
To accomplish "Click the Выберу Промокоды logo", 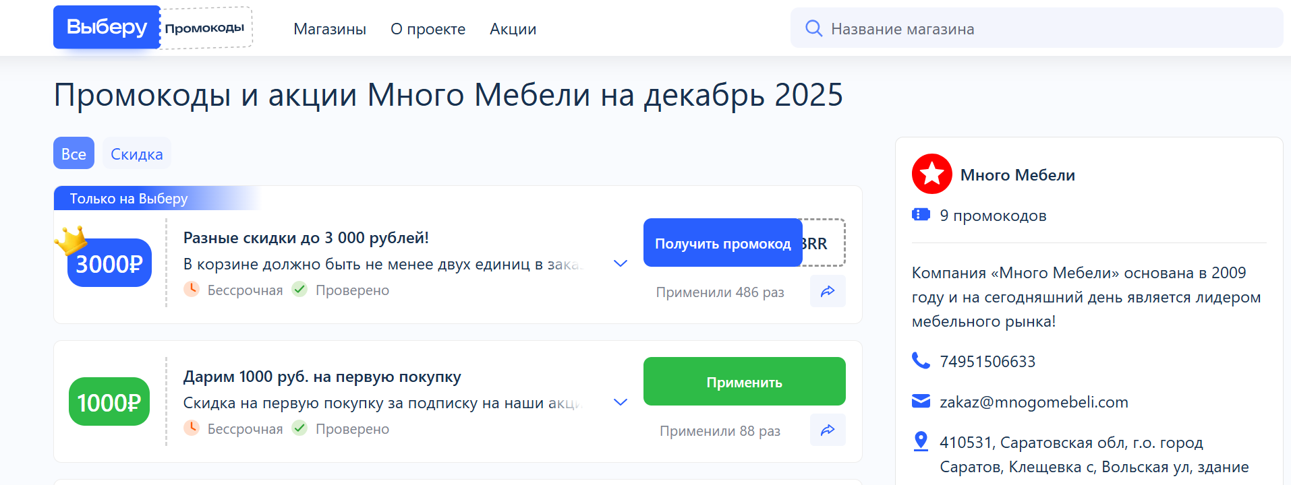I will pos(152,28).
